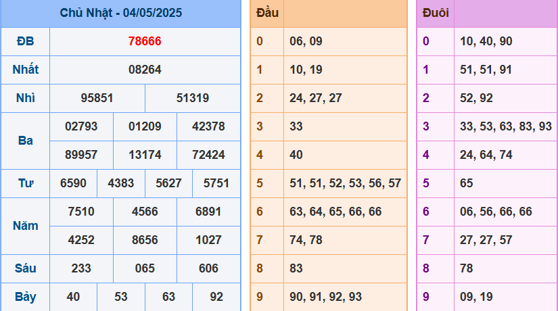The image size is (558, 311).
Task: Click the Sáu row label
Action: coord(25,268)
